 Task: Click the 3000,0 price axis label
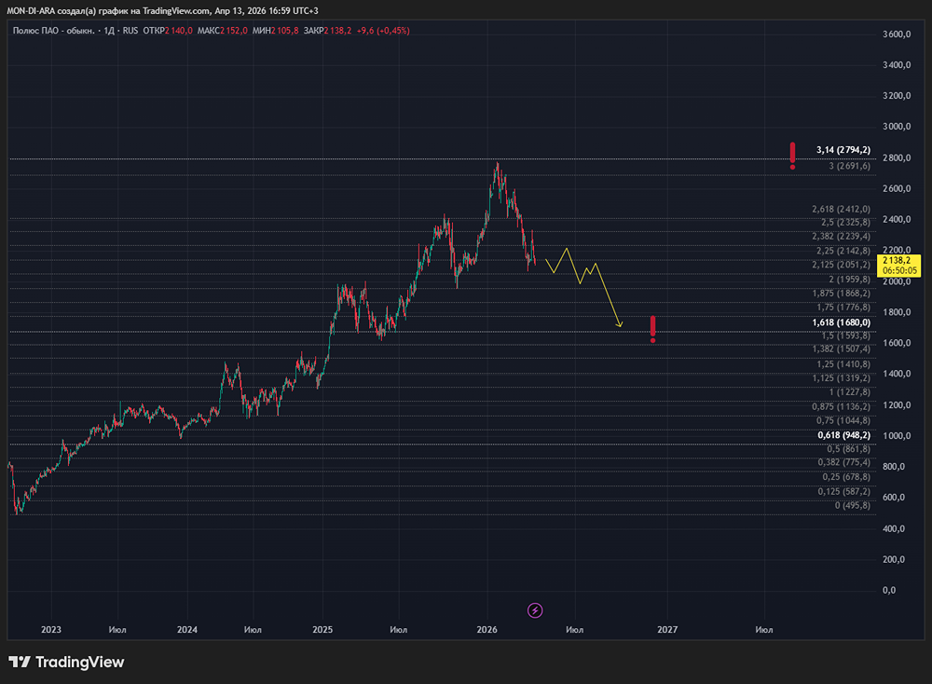pyautogui.click(x=897, y=127)
